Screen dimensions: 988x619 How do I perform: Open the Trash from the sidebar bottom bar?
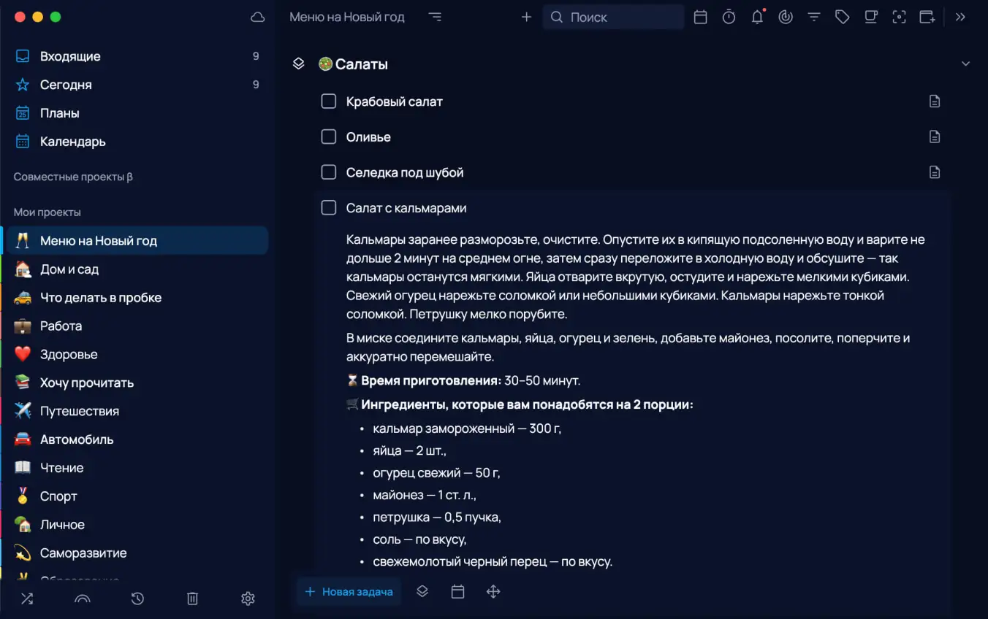pyautogui.click(x=191, y=598)
